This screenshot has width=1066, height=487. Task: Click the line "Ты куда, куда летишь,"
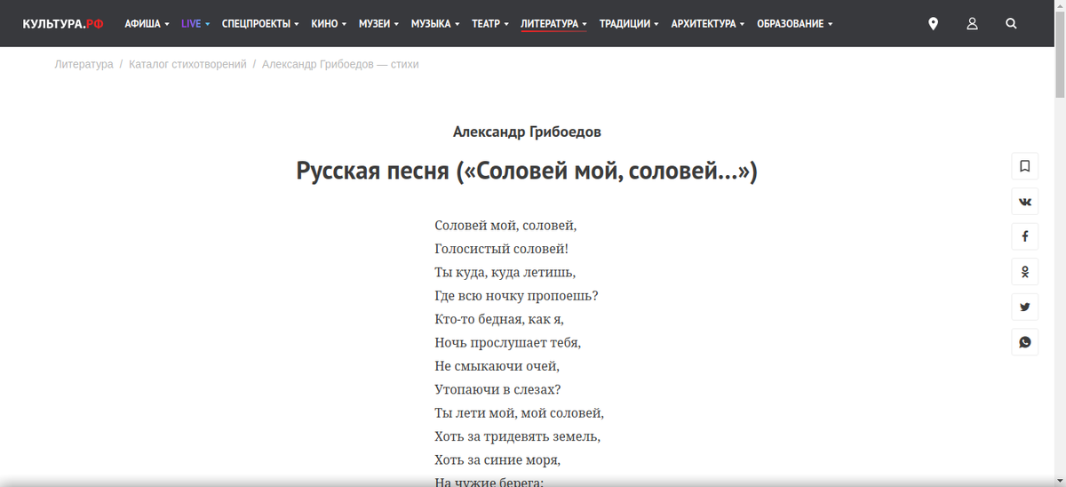[505, 272]
